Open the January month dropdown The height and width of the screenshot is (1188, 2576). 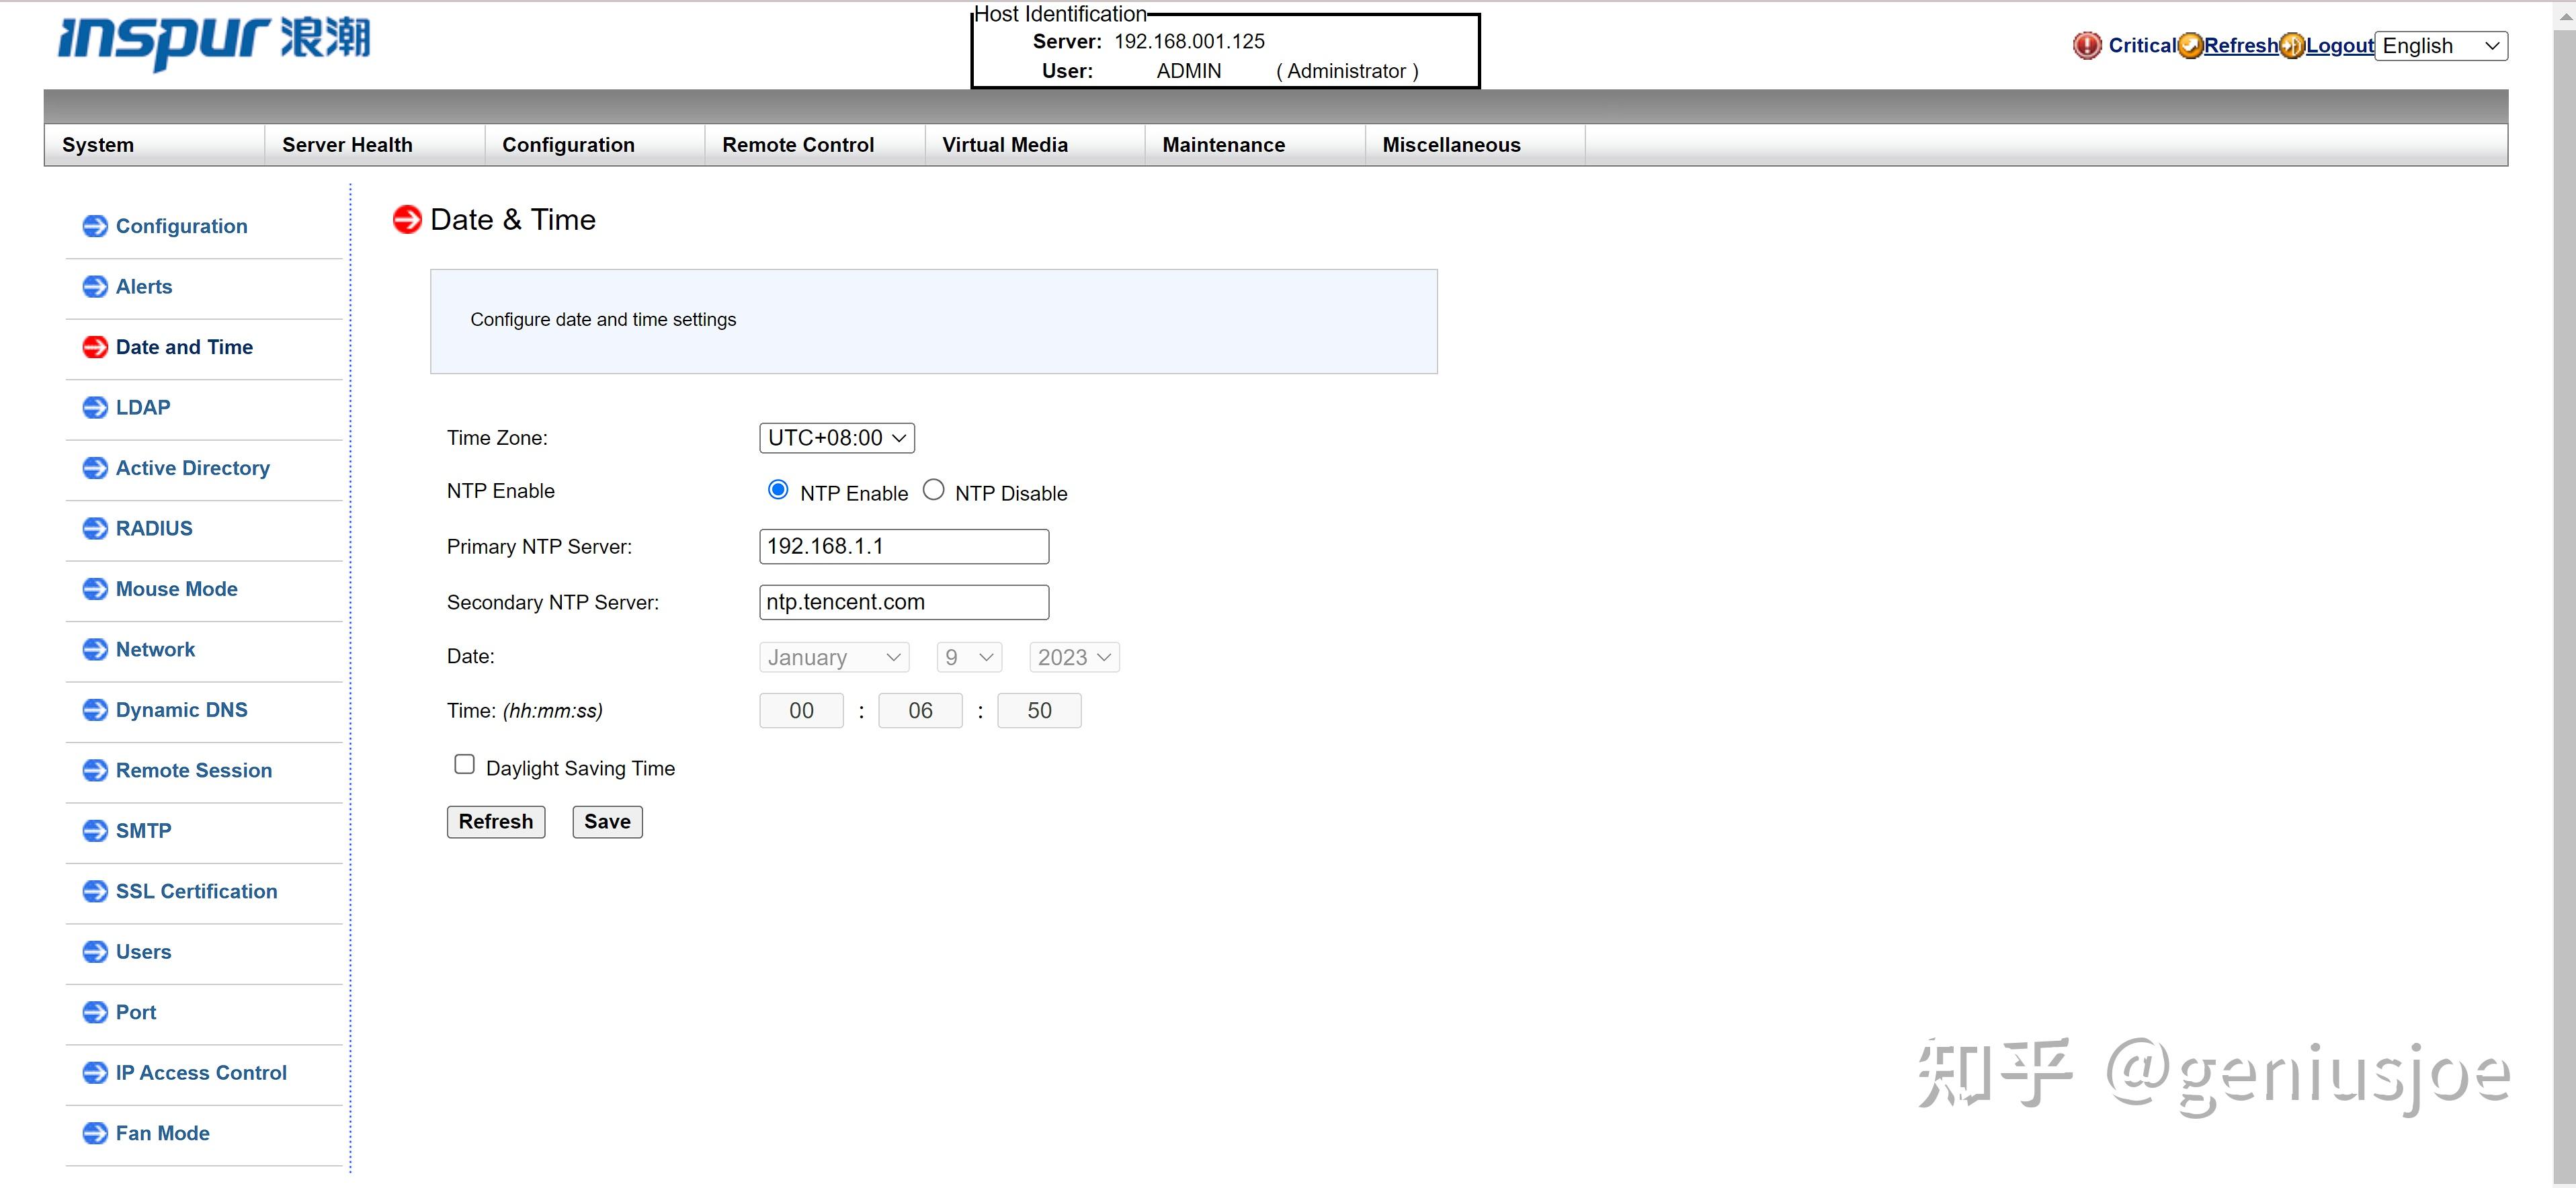834,658
